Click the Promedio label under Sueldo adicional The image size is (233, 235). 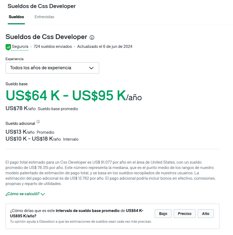45,132
